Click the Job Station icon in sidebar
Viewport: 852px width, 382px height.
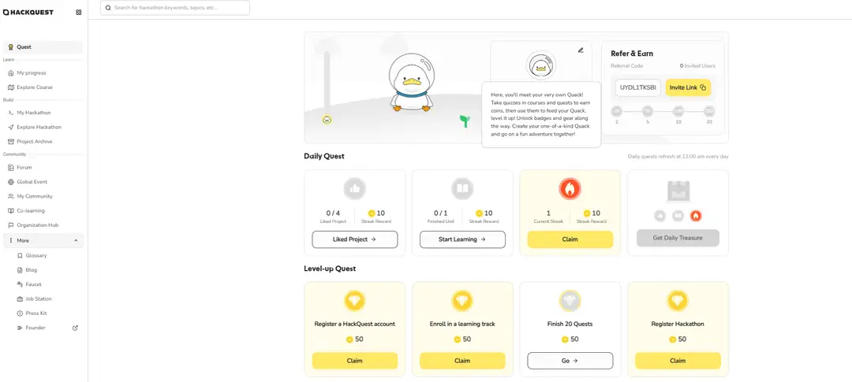click(19, 299)
